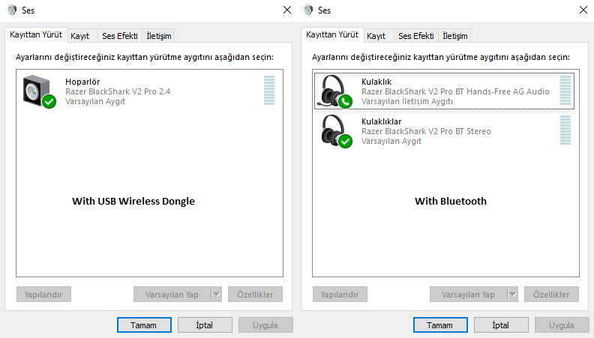Open Özellikler in left Ses window
The image size is (594, 338).
click(x=255, y=294)
